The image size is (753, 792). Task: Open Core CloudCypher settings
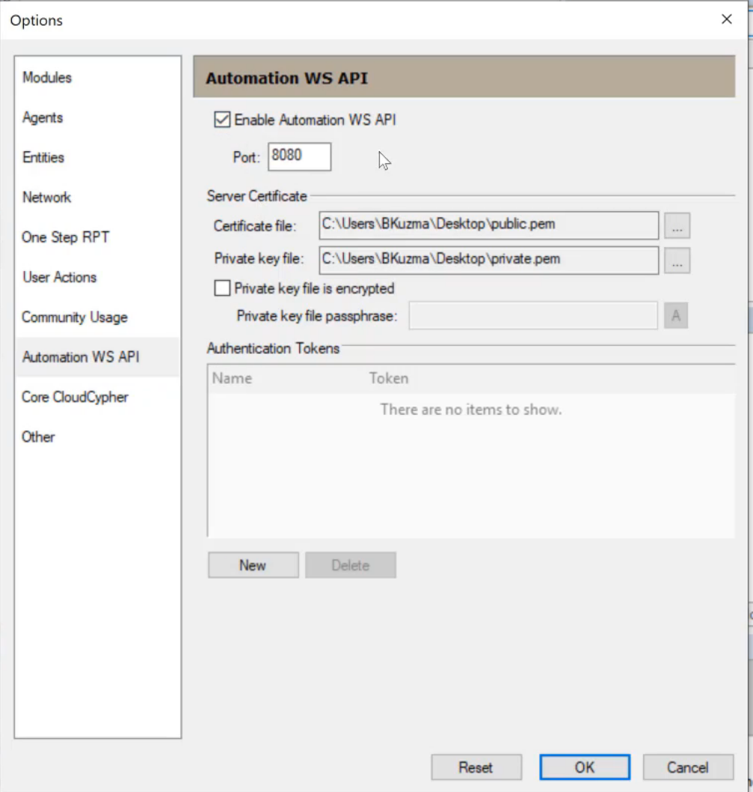point(75,397)
